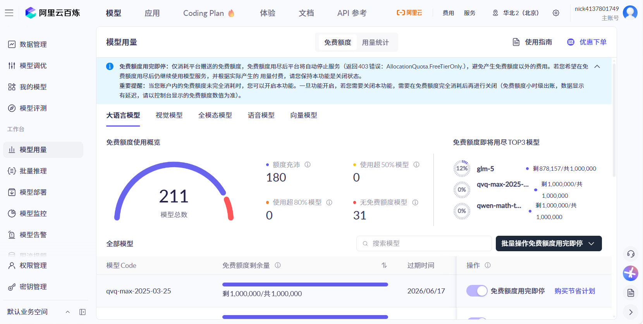This screenshot has height=324, width=643.
Task: Open the 服务 header link
Action: (x=469, y=13)
